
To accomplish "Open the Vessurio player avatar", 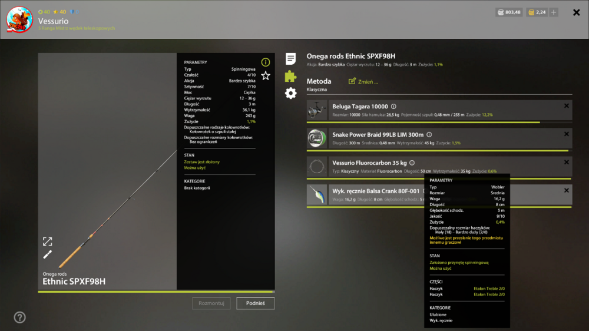I will point(19,19).
